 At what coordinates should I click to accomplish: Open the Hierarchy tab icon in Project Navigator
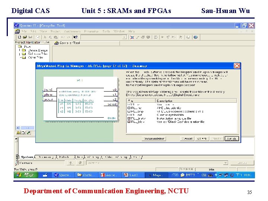point(18,133)
